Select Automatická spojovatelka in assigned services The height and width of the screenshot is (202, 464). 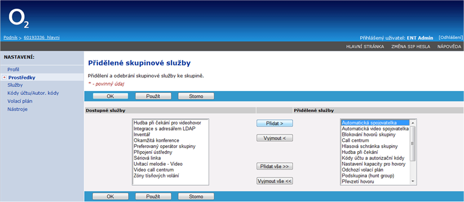tap(375, 123)
